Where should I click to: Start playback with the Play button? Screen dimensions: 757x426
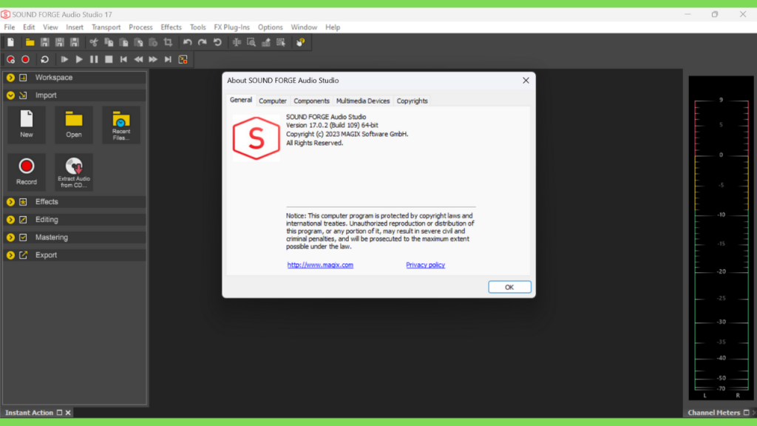click(x=79, y=59)
